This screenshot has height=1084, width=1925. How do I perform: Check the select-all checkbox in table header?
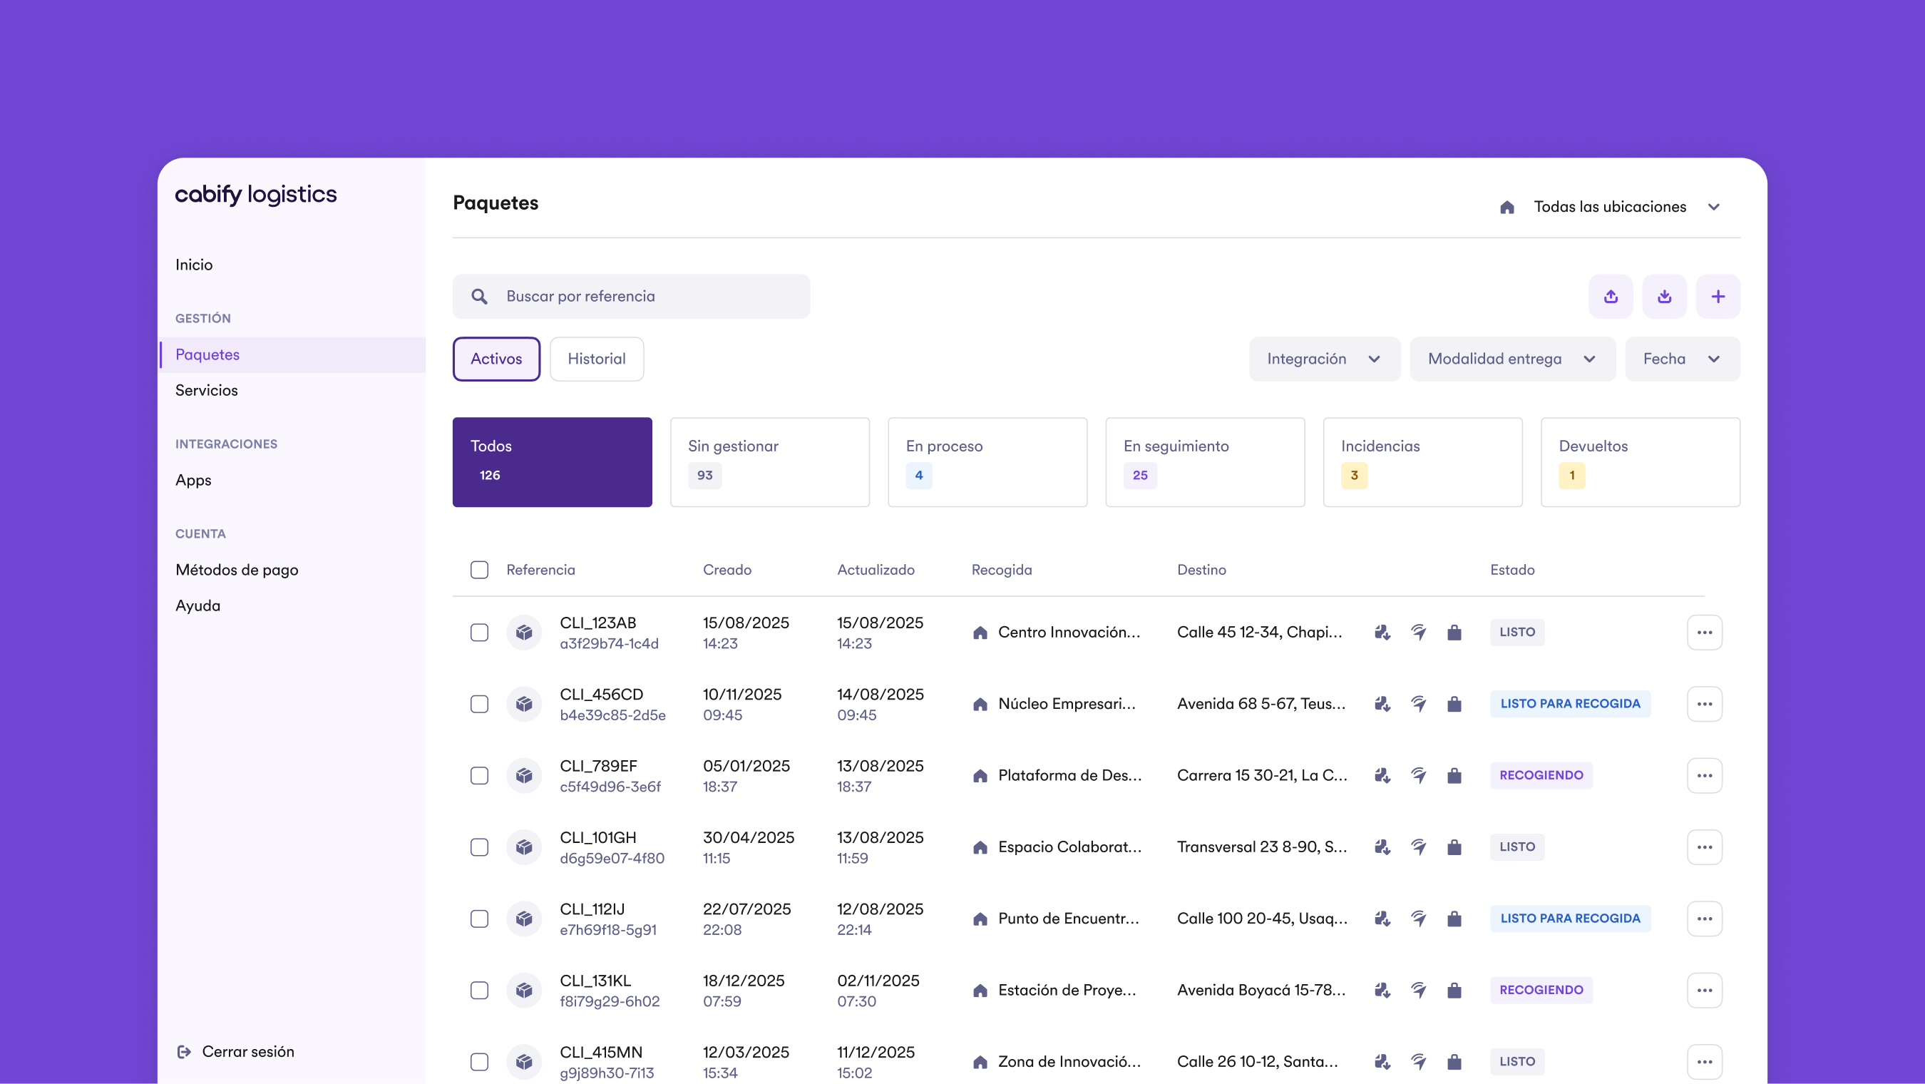tap(479, 570)
